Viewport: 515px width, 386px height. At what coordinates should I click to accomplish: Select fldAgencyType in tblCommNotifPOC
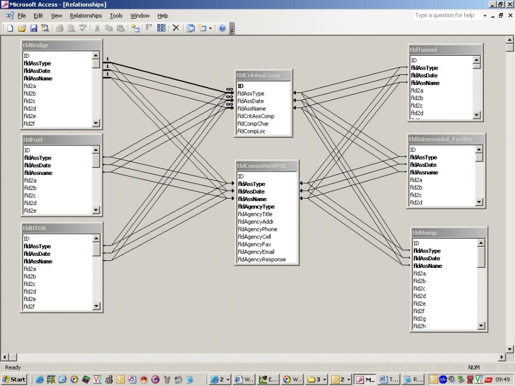[x=256, y=206]
